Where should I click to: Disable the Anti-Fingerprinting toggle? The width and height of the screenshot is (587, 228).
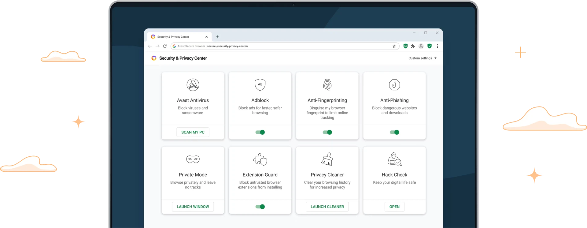tap(327, 132)
